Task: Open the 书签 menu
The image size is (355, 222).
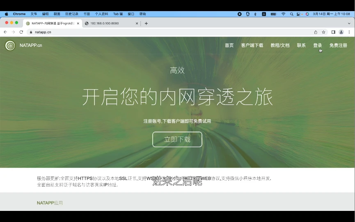Action: tap(87, 14)
